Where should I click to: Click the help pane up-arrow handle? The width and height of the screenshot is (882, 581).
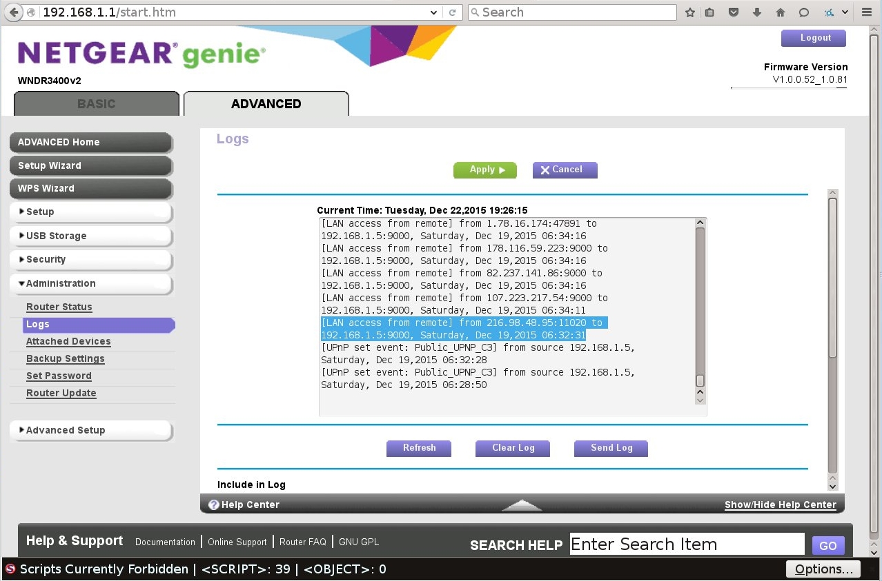click(x=522, y=505)
